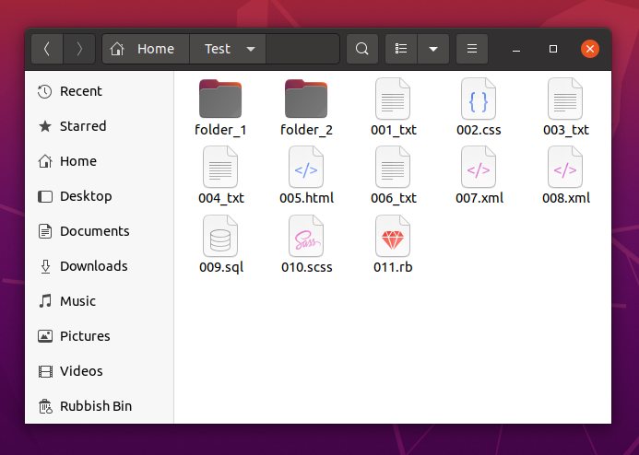
Task: Expand the Test path dropdown arrow
Action: pyautogui.click(x=251, y=49)
